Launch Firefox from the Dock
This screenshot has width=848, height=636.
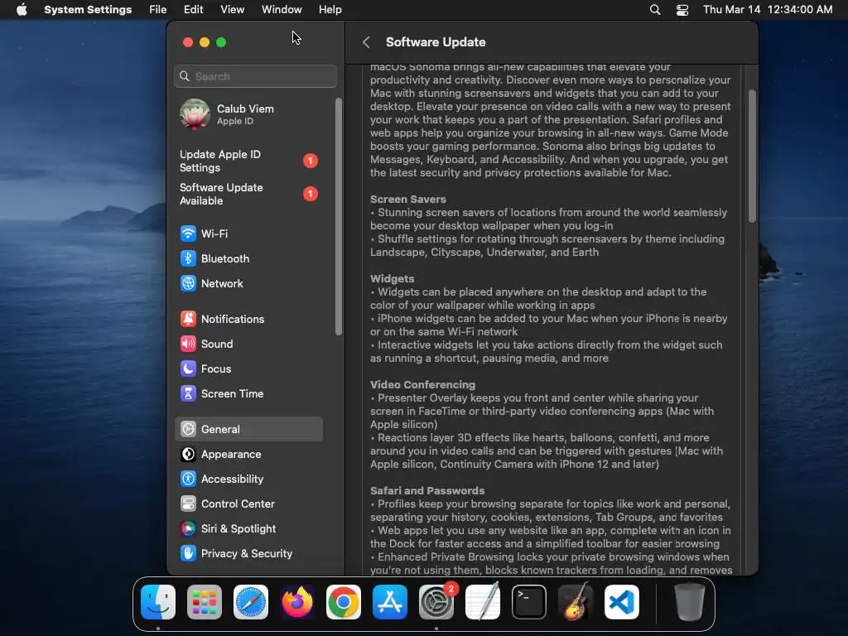coord(297,602)
